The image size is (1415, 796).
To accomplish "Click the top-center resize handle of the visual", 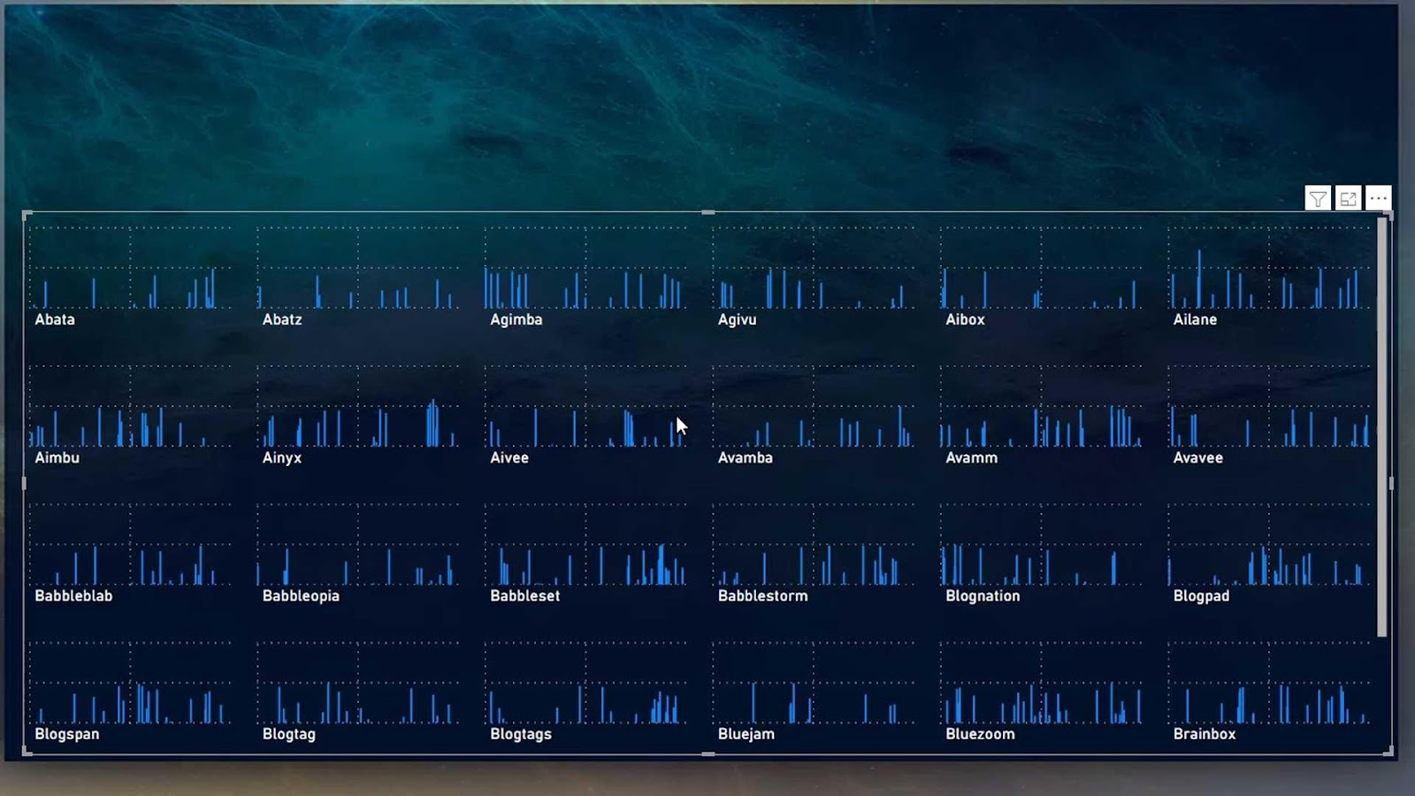I will (707, 212).
